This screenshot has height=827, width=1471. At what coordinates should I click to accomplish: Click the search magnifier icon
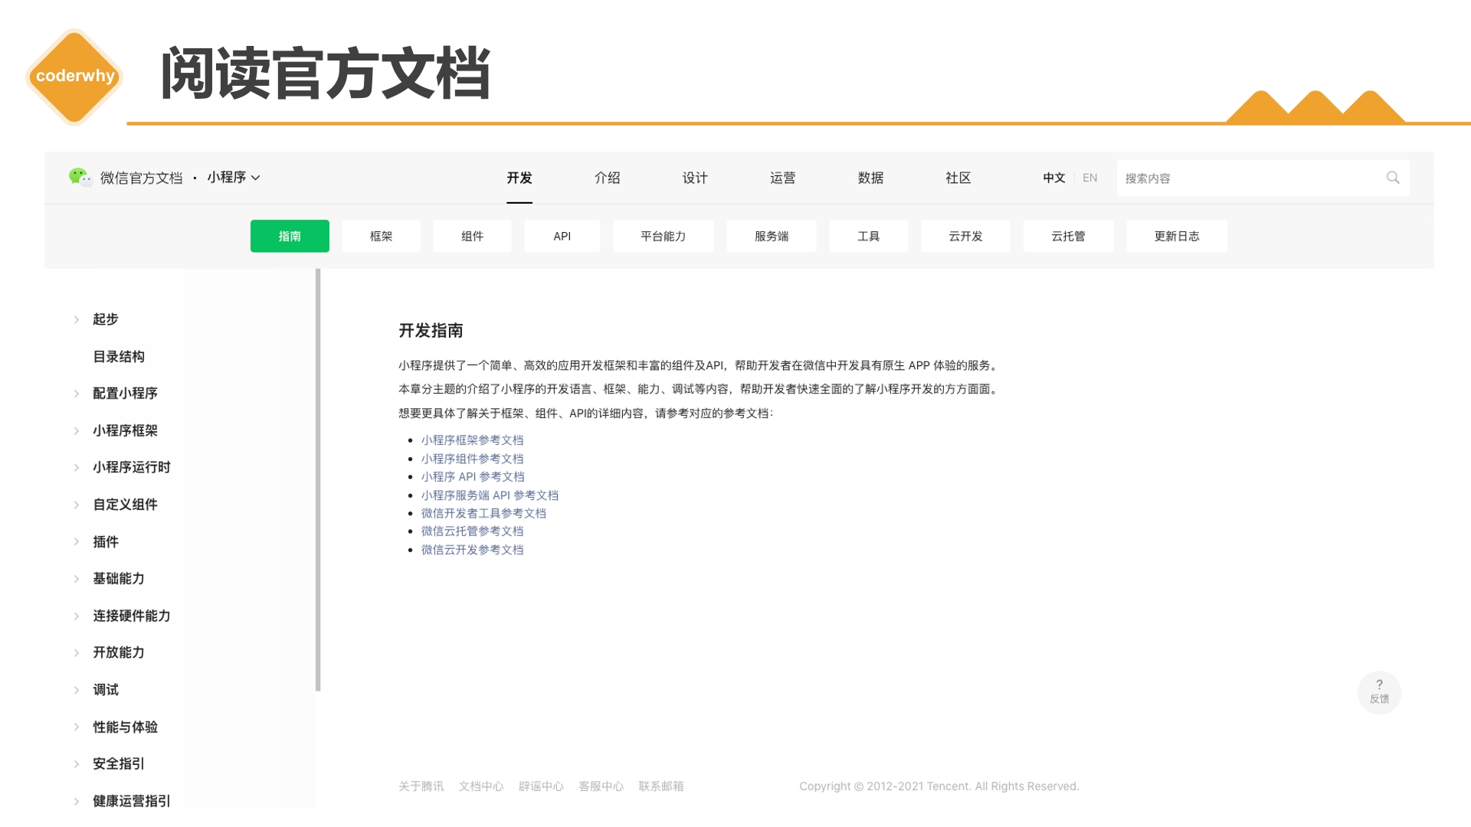point(1393,178)
